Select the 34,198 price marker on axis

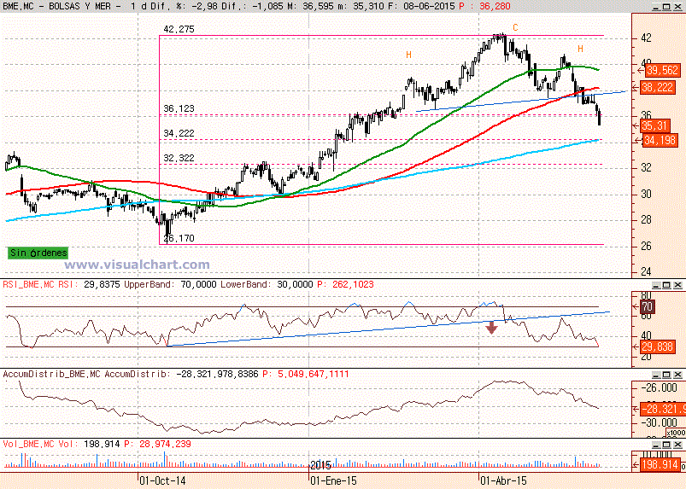[660, 141]
